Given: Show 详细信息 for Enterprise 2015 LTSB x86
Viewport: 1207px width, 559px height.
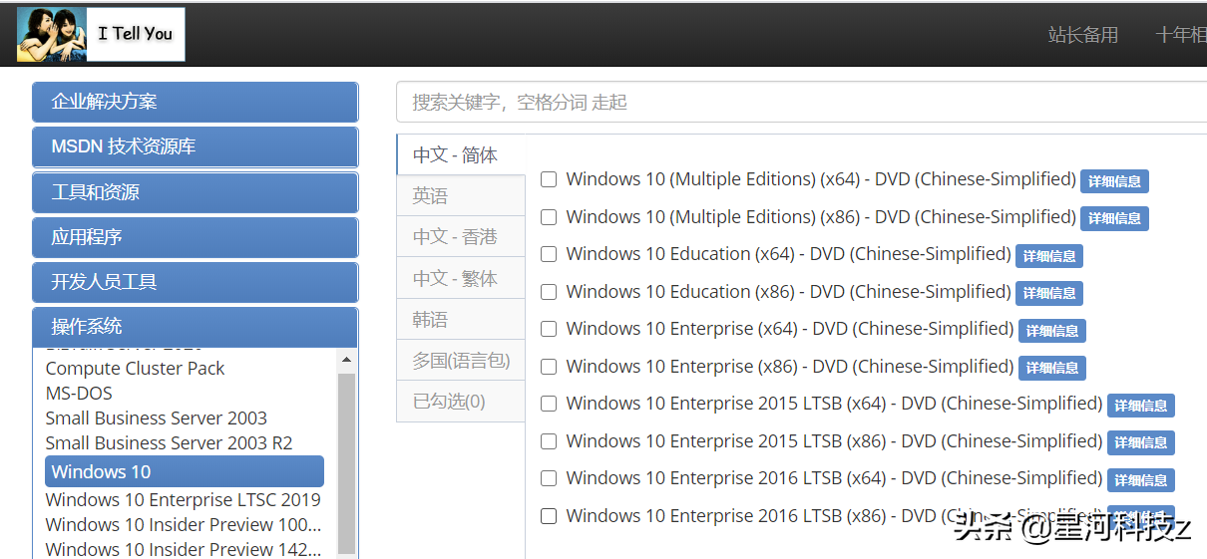Looking at the screenshot, I should 1141,442.
